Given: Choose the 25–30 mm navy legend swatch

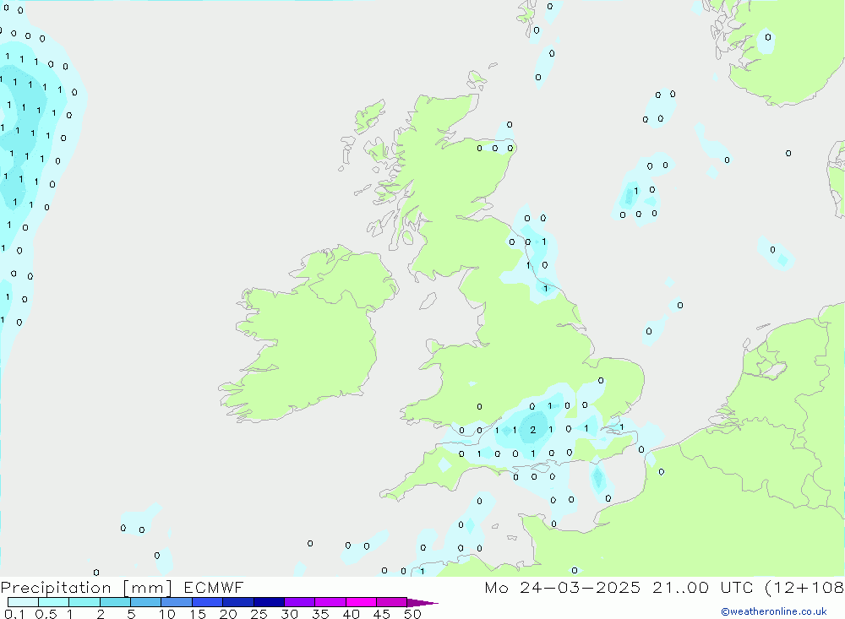Looking at the screenshot, I should pyautogui.click(x=269, y=602).
